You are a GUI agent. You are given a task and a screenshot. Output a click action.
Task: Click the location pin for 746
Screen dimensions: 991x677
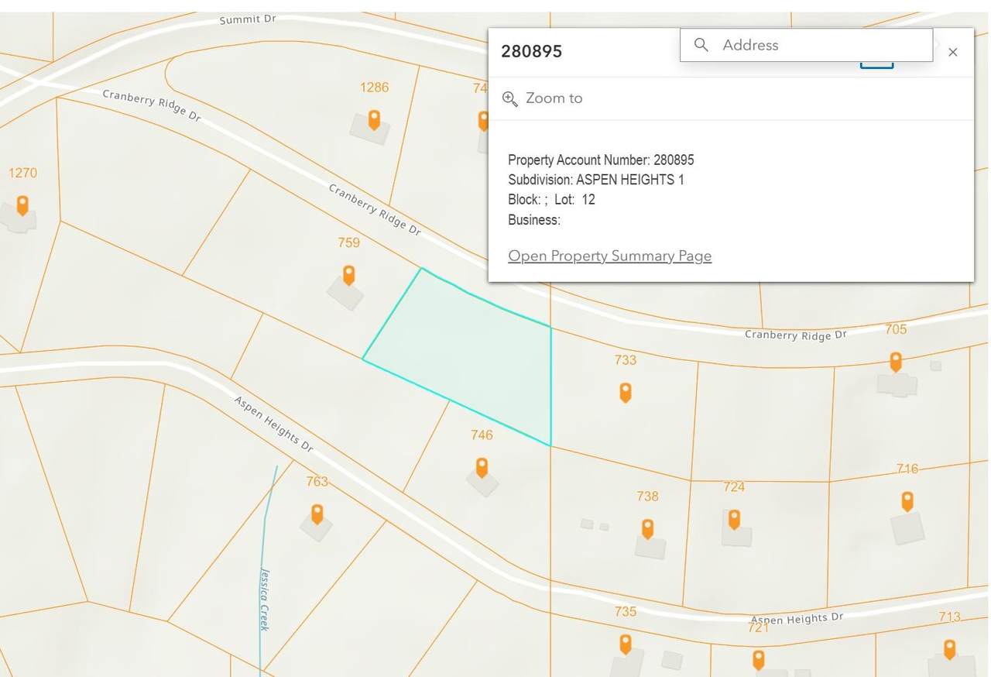[482, 467]
